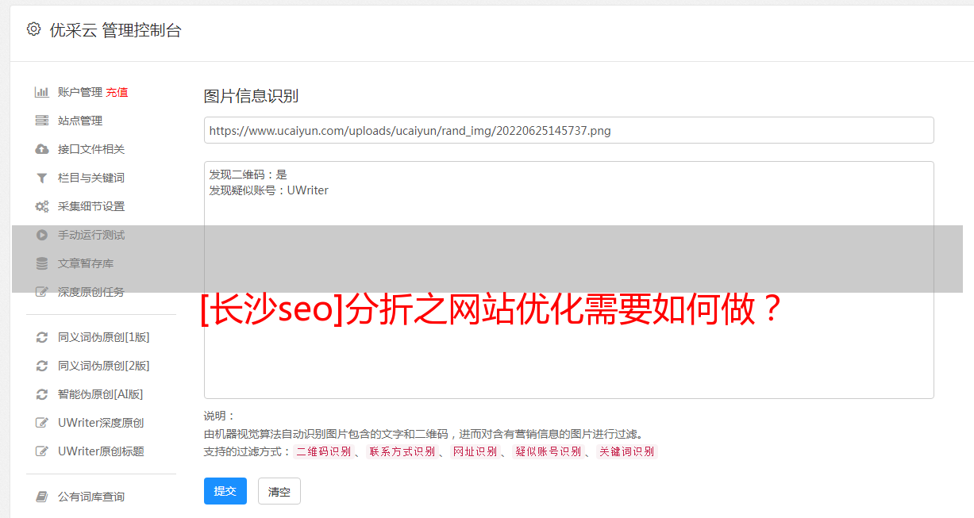
Task: Click the gear icon beside 优采云 管理控制台
Action: [x=33, y=29]
